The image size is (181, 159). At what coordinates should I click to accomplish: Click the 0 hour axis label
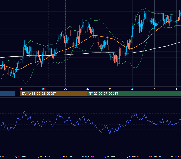pos(110,89)
